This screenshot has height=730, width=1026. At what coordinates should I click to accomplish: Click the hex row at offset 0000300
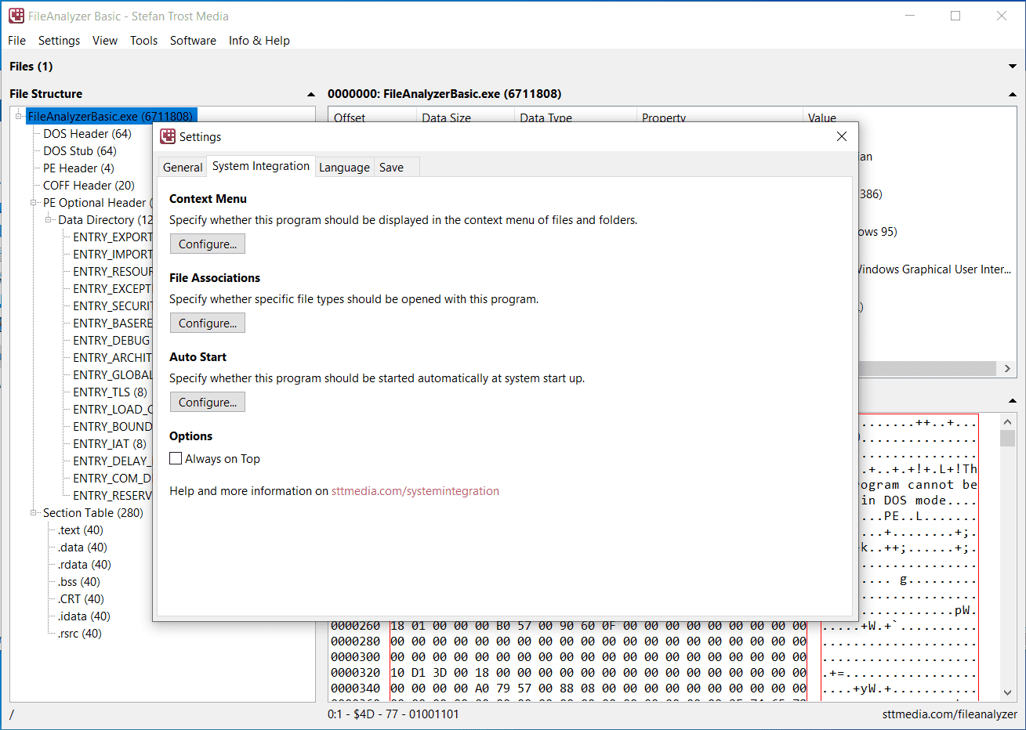point(568,657)
